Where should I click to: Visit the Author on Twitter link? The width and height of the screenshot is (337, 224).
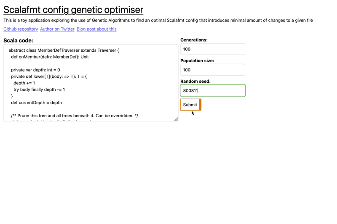click(x=57, y=29)
